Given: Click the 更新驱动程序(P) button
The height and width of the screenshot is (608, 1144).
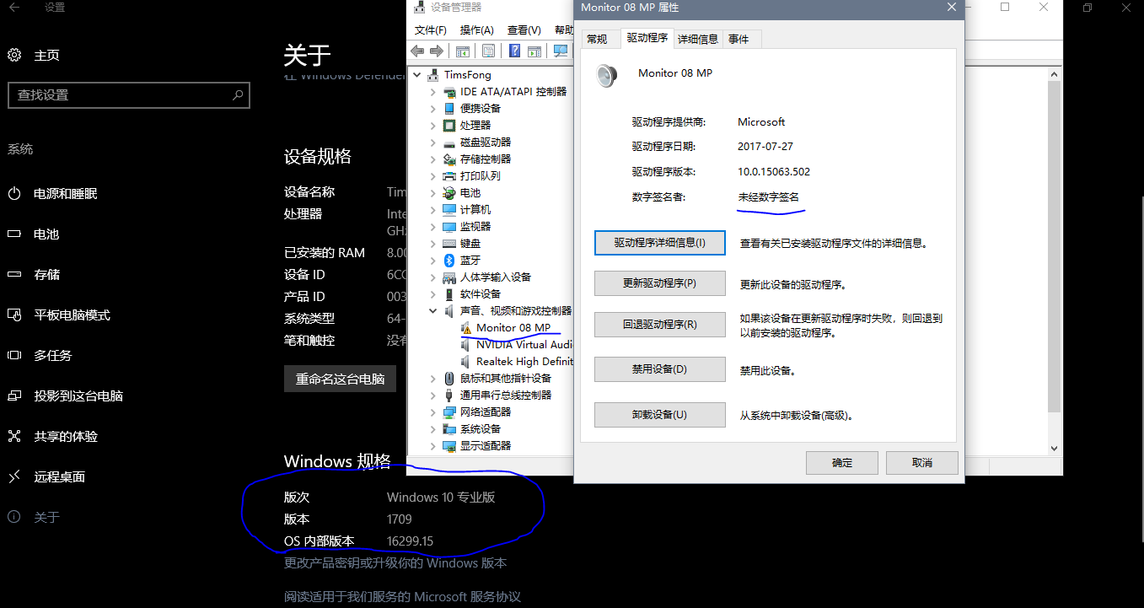Looking at the screenshot, I should pyautogui.click(x=659, y=283).
